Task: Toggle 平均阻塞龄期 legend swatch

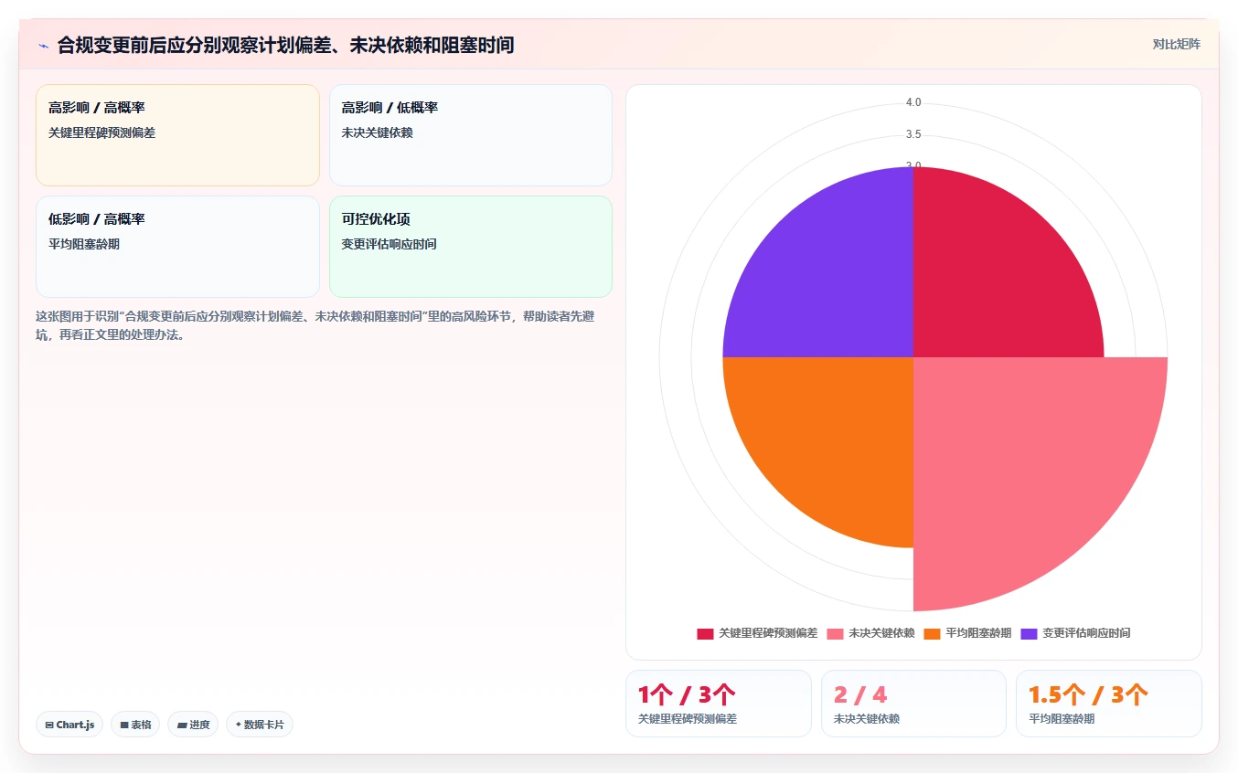Action: click(932, 633)
